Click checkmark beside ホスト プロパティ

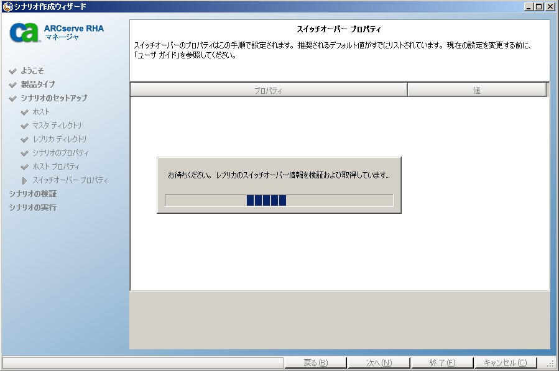pyautogui.click(x=25, y=167)
